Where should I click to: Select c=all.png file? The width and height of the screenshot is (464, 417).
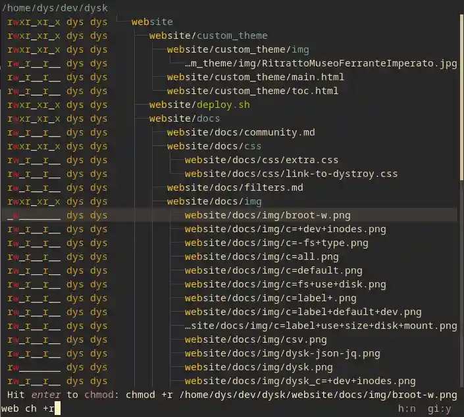tap(261, 257)
